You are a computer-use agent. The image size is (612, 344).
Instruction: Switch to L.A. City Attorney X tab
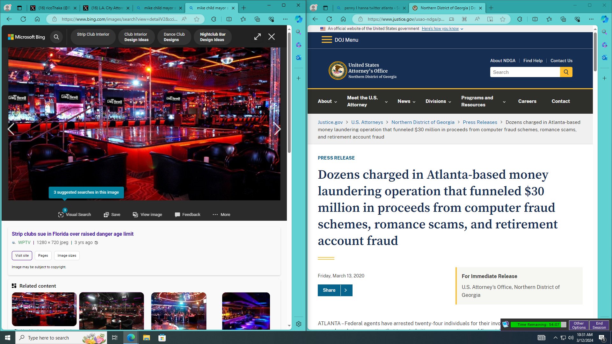tap(106, 8)
